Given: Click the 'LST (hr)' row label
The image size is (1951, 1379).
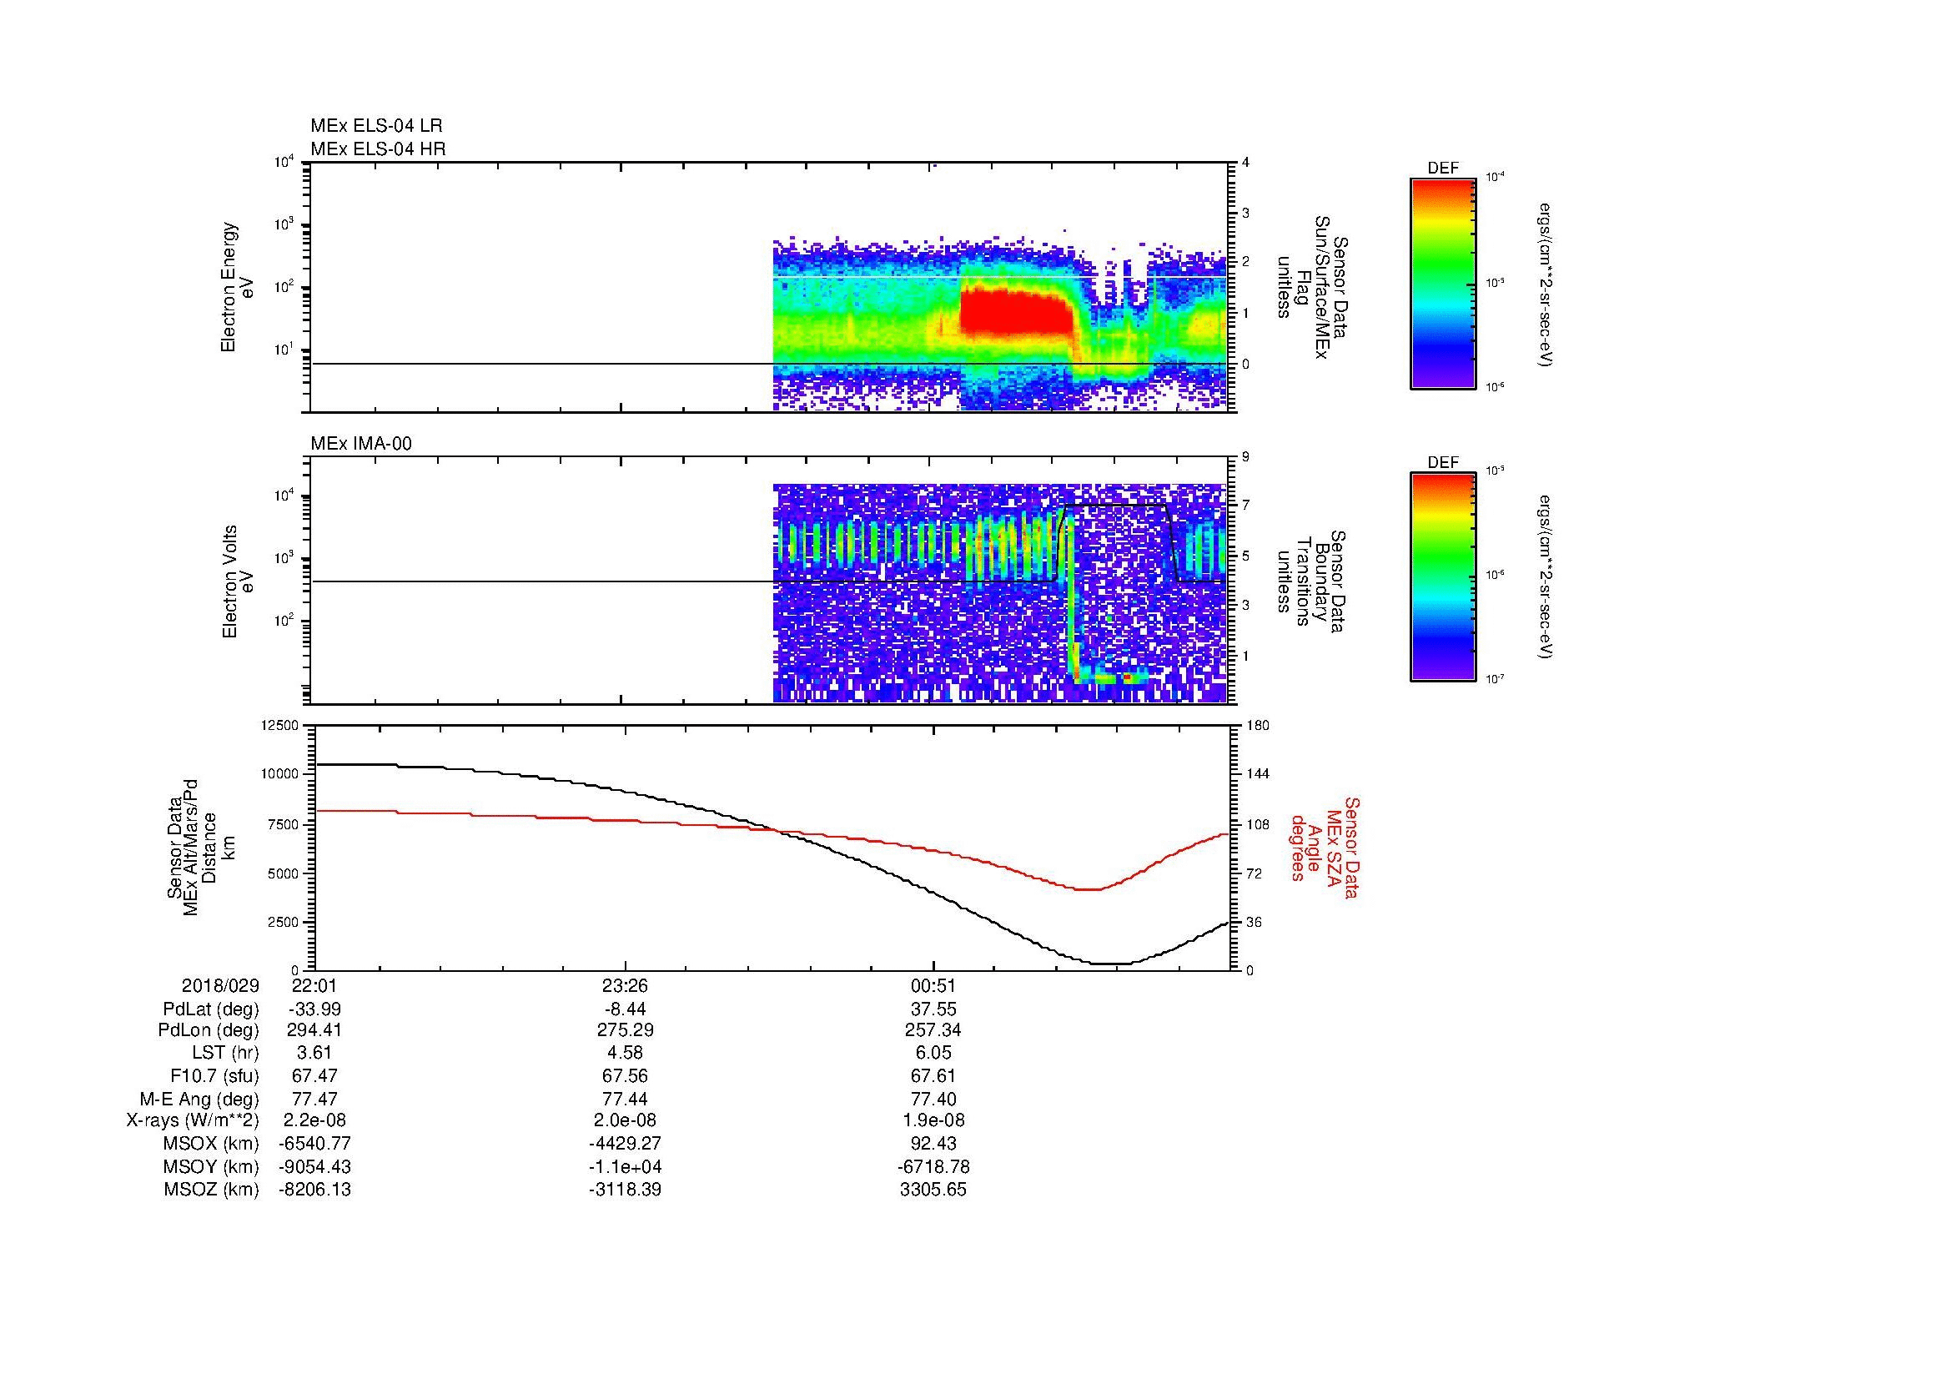Looking at the screenshot, I should point(225,1054).
